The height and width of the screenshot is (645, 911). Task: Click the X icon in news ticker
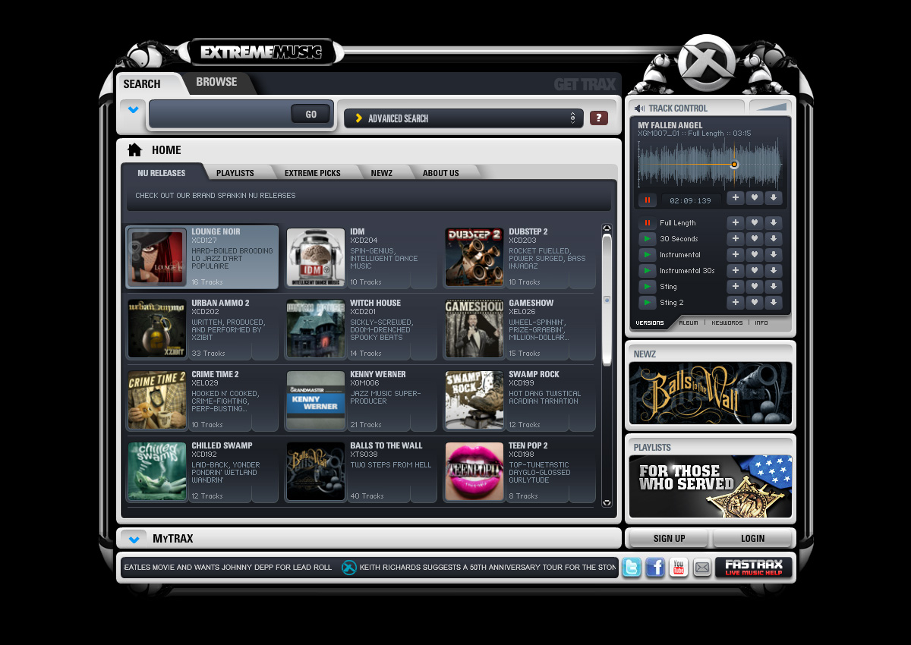(x=348, y=567)
